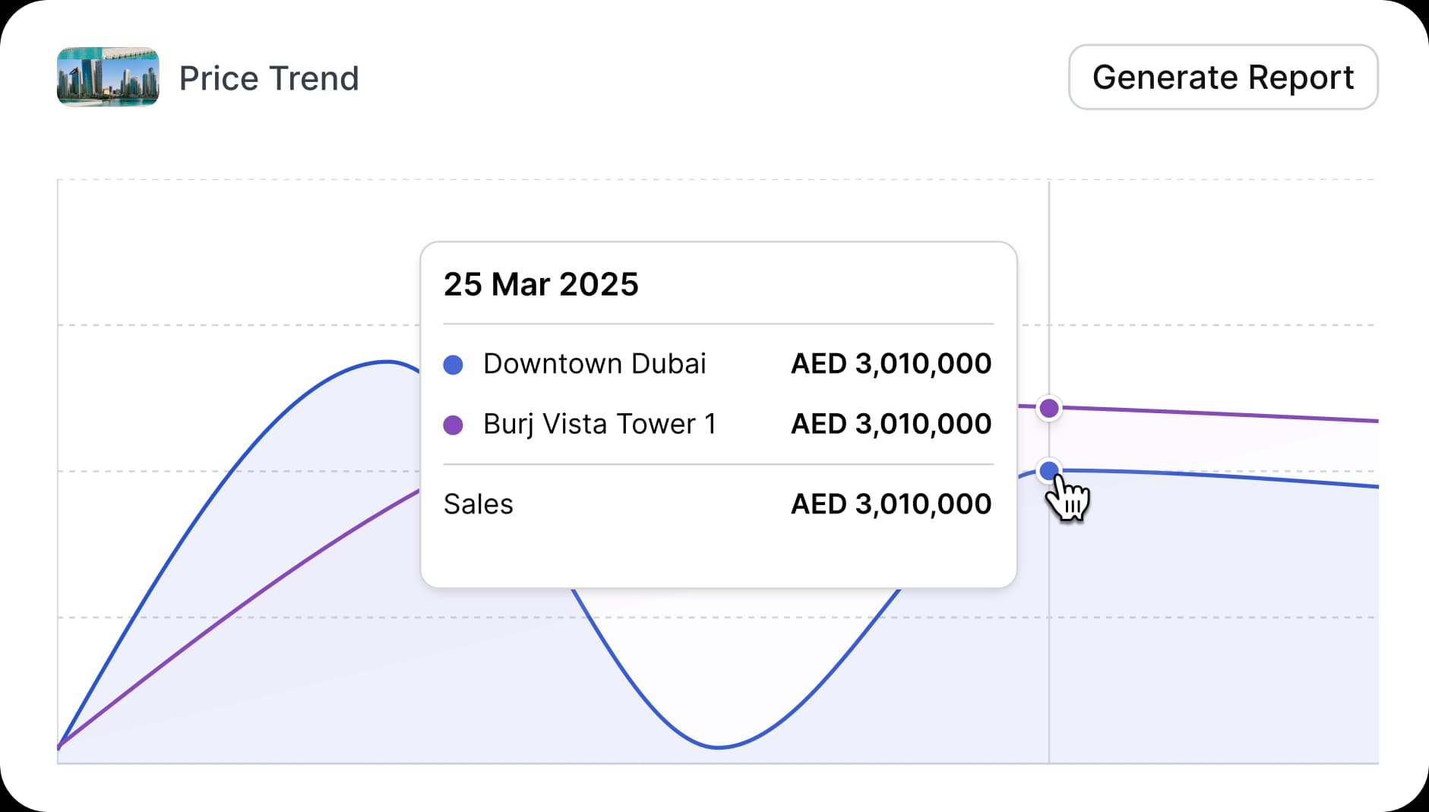The height and width of the screenshot is (812, 1429).
Task: Click the purple data point on chart line
Action: pyautogui.click(x=1049, y=408)
